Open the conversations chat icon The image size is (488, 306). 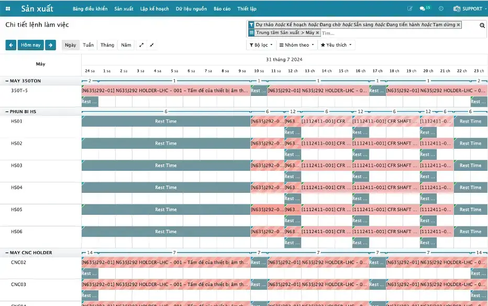click(423, 9)
